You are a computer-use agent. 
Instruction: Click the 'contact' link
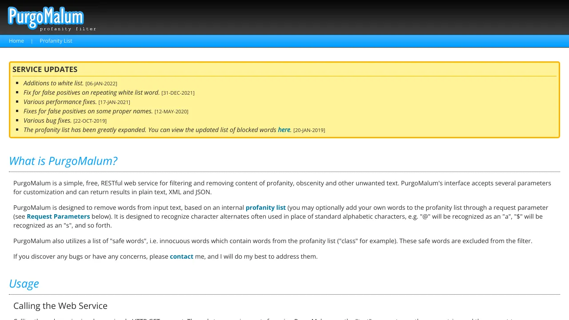click(x=181, y=256)
